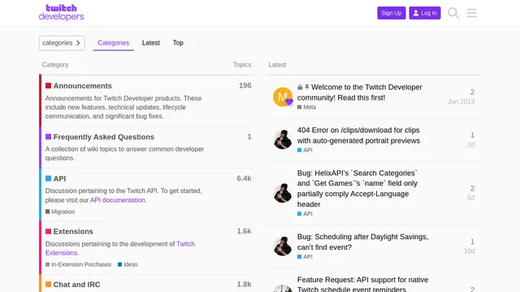
Task: Open the HelixAPI Search Categories bug topic
Action: tap(357, 189)
